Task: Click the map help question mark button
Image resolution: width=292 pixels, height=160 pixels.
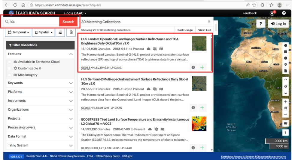Action: pyautogui.click(x=261, y=24)
